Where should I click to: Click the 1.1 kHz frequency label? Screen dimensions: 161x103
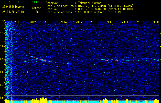[x=2, y=33]
